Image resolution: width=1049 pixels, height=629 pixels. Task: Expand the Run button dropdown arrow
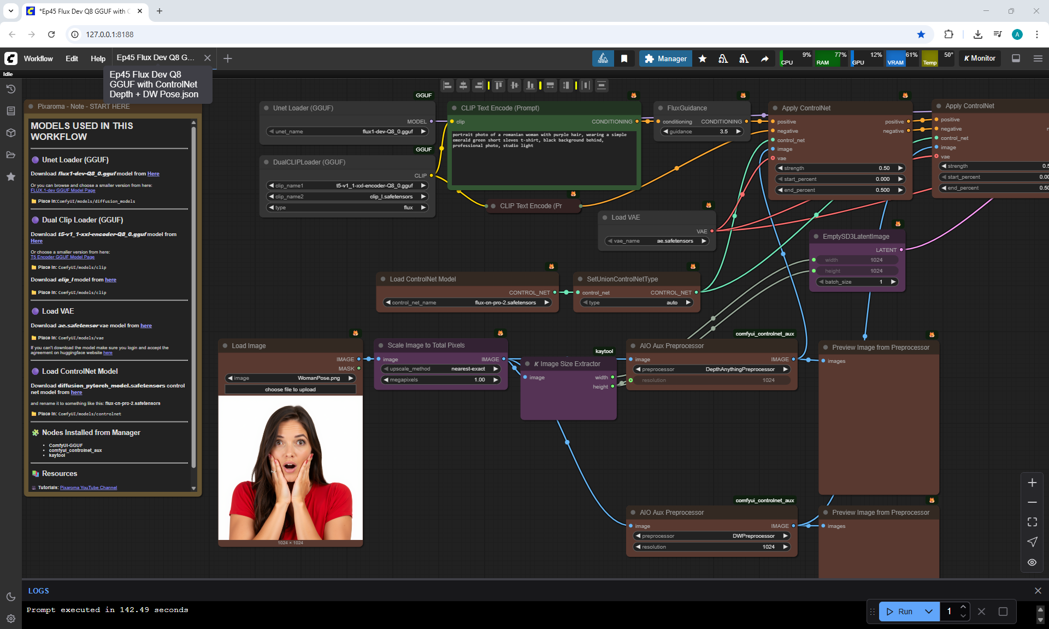(x=928, y=612)
